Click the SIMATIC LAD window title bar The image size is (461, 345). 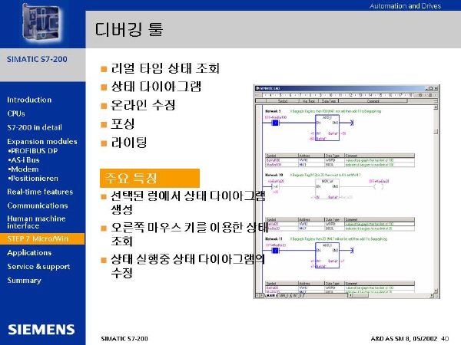point(347,88)
